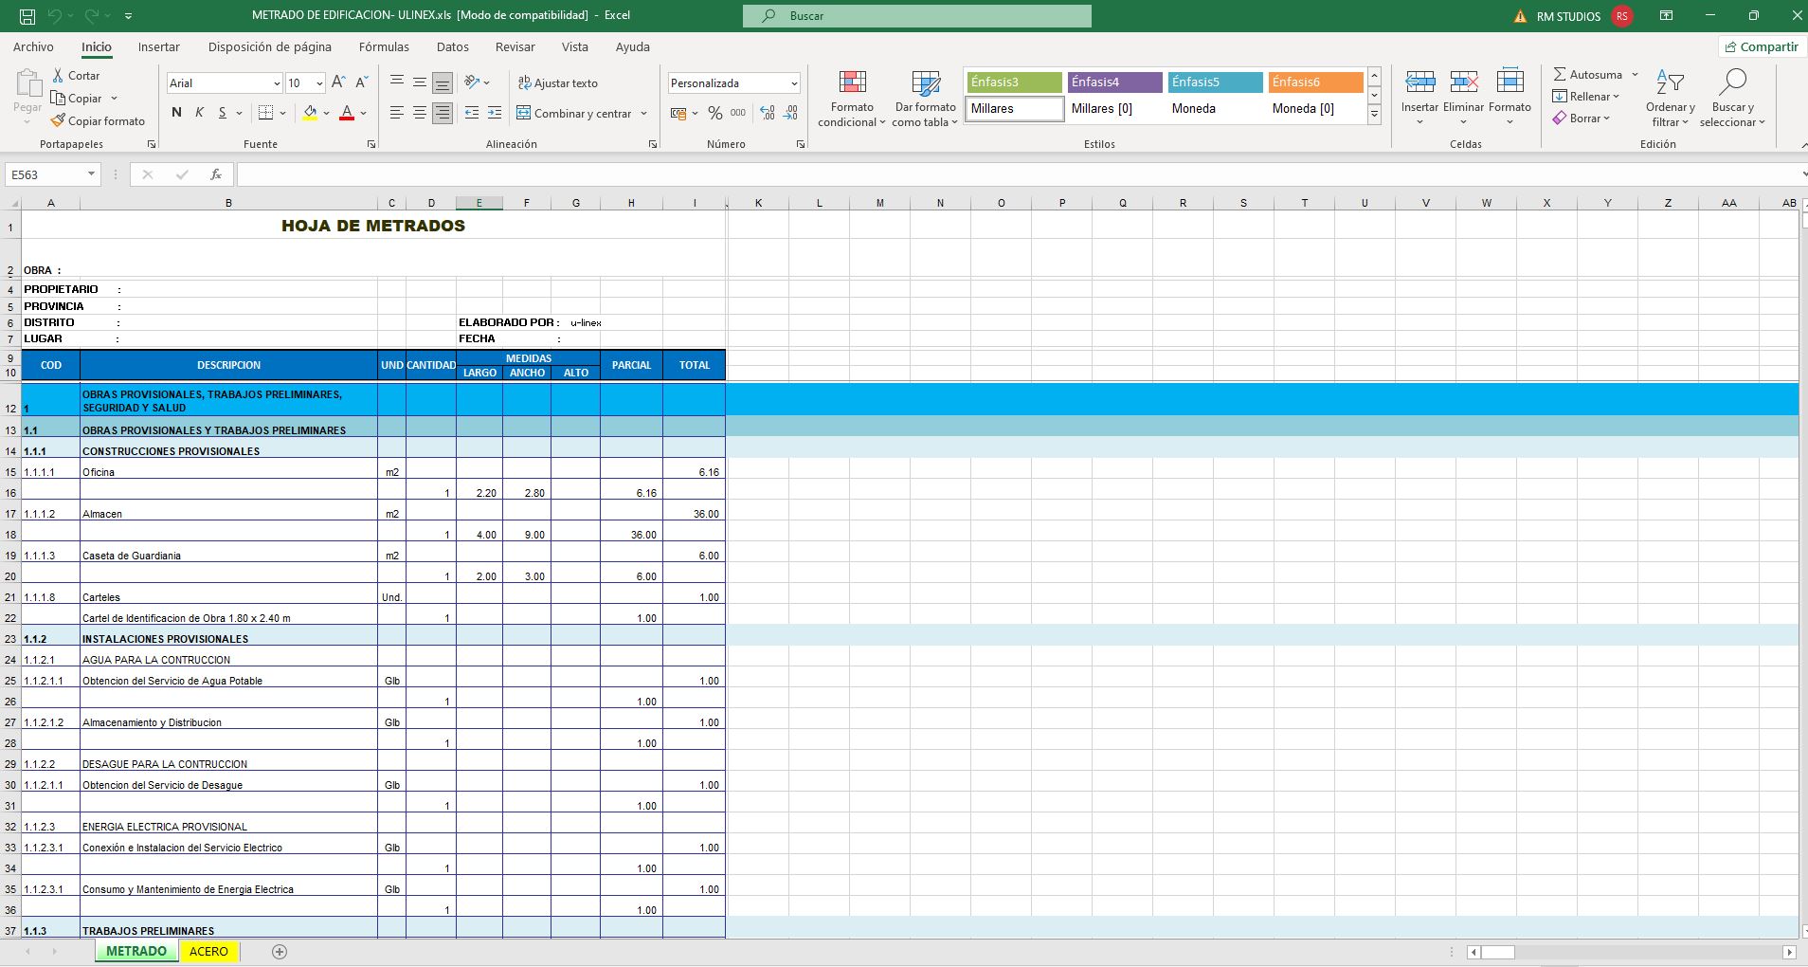Switch to ACERO sheet tab
This screenshot has width=1808, height=967.
[x=208, y=951]
